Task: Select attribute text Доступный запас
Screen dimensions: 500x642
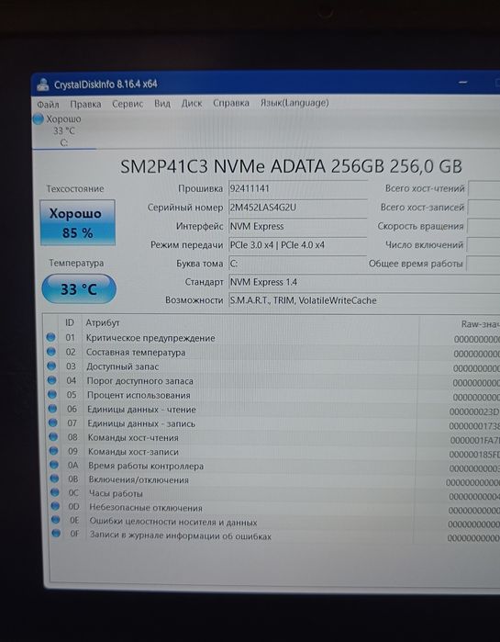Action: 122,366
